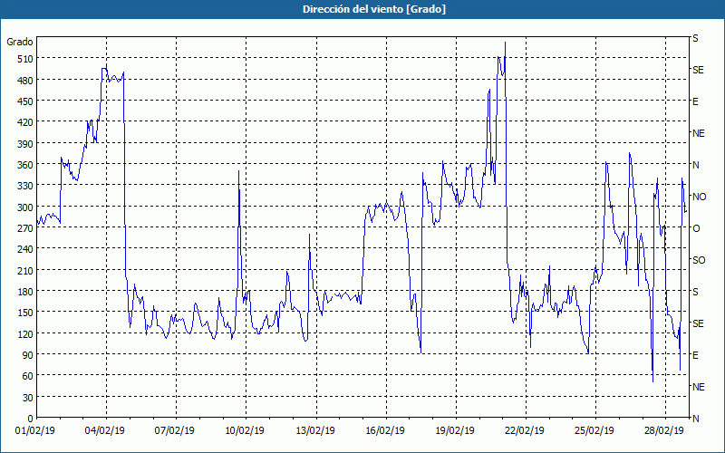This screenshot has height=453, width=725.
Task: Click the date label 22/02/19
Action: [x=525, y=431]
